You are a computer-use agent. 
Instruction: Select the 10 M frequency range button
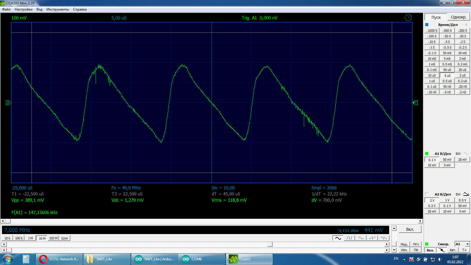pyautogui.click(x=42, y=238)
